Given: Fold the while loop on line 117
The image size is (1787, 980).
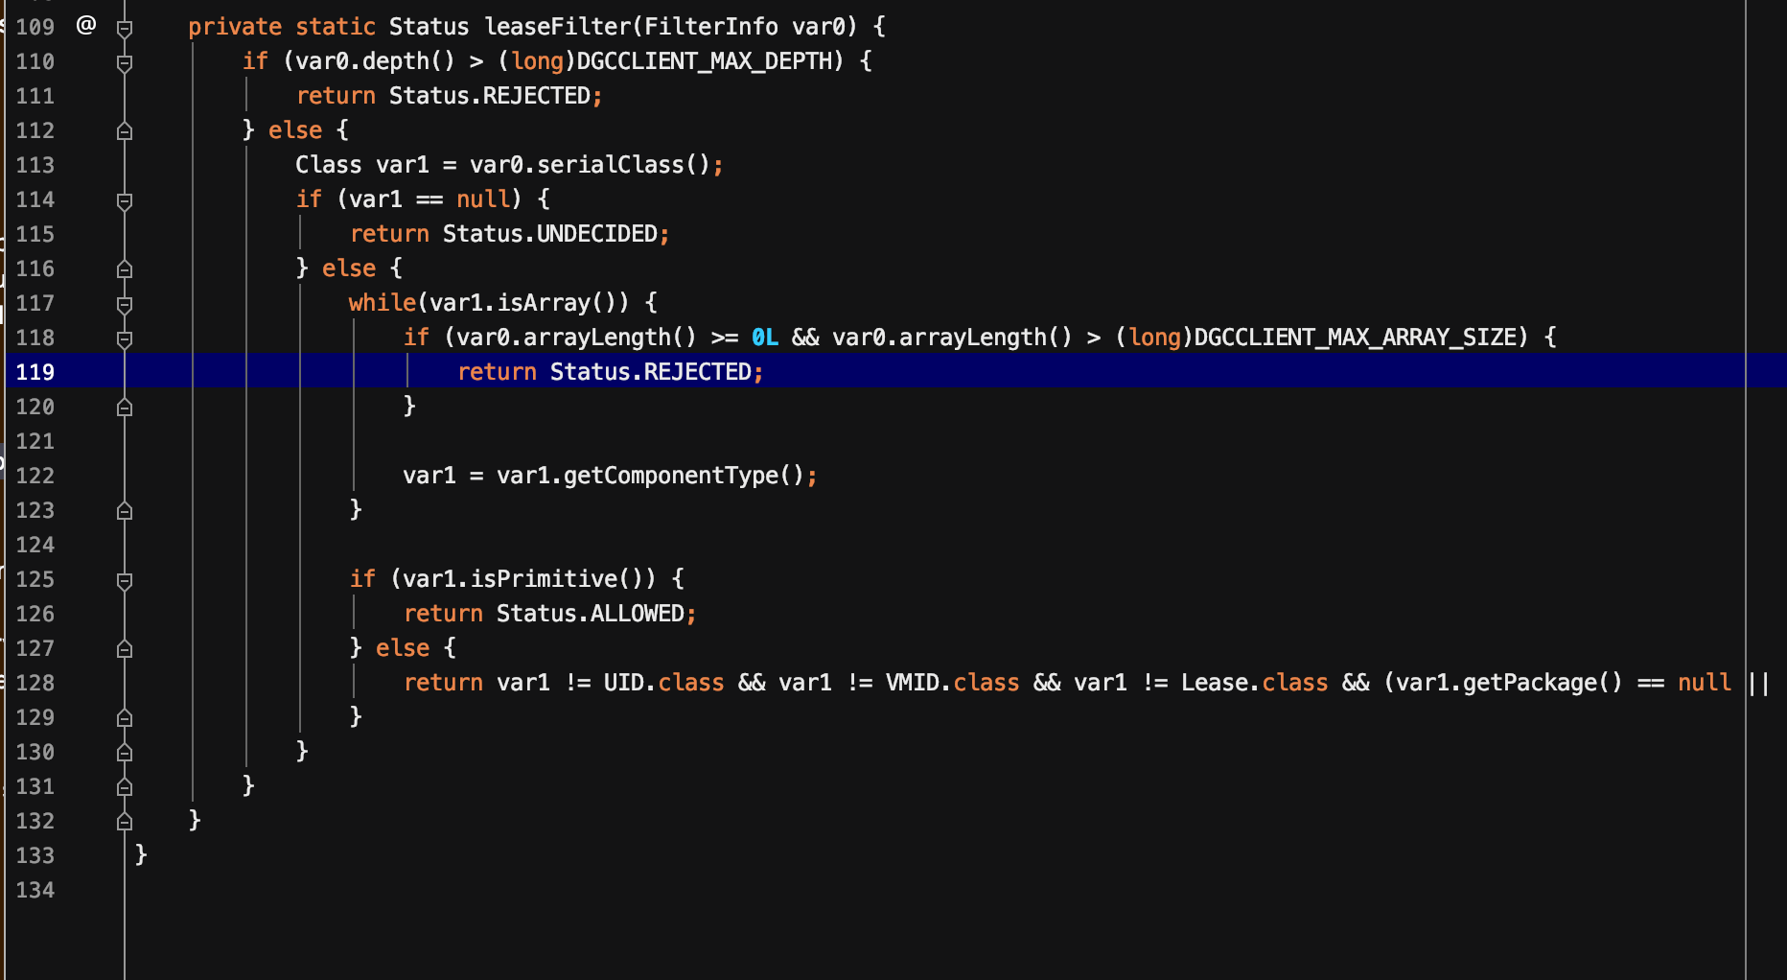Looking at the screenshot, I should point(125,304).
